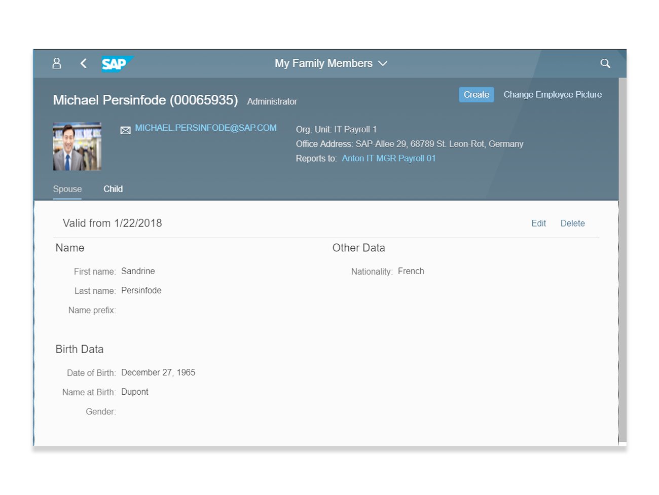Click the Birth Data section heading
The image size is (659, 495).
click(80, 349)
